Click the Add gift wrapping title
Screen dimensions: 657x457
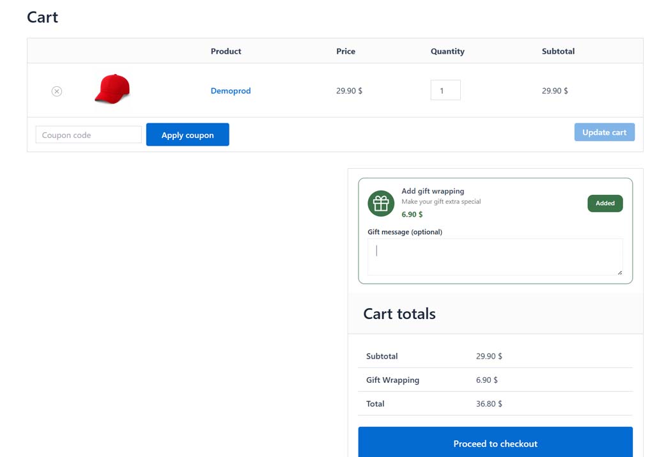[433, 191]
